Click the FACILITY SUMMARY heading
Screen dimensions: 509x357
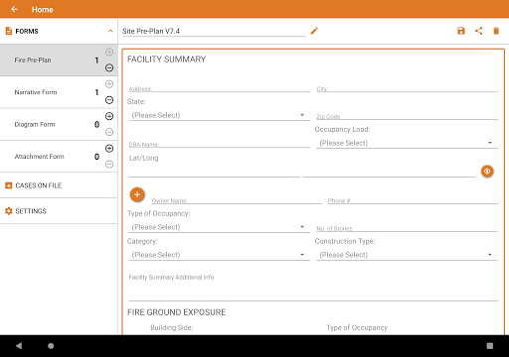pyautogui.click(x=167, y=59)
